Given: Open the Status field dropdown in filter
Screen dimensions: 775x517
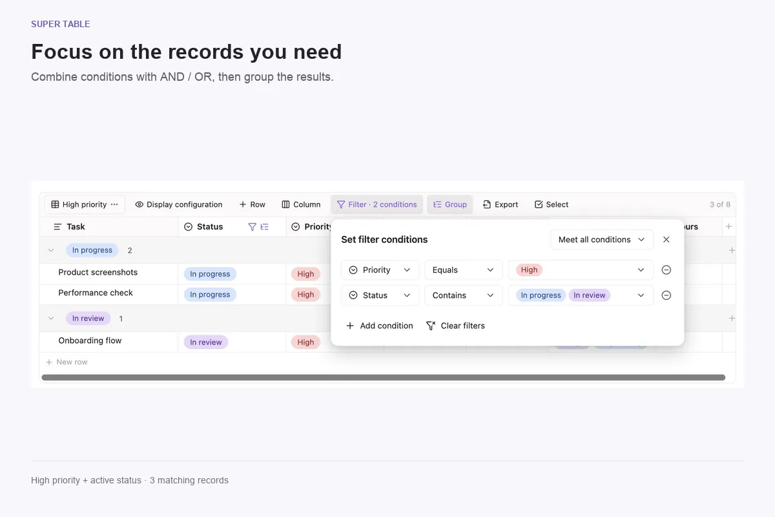Looking at the screenshot, I should tap(380, 295).
